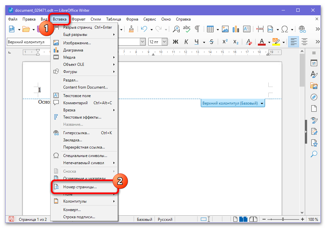Screen dimensions: 326x228
Task: Click the Insert Table toolbar icon
Action: [x=210, y=29]
